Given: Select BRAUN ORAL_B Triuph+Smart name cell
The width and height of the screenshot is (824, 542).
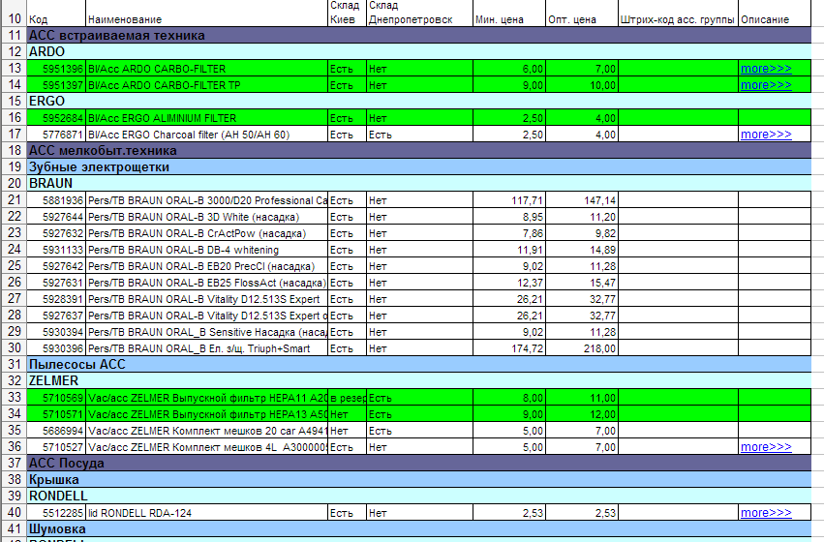Looking at the screenshot, I should point(206,348).
